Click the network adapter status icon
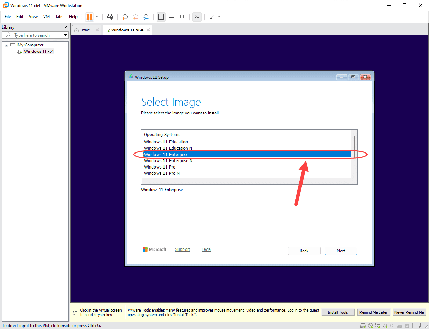 point(378,326)
